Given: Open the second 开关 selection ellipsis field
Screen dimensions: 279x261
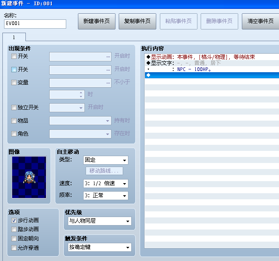Looking at the screenshot, I should point(80,70).
